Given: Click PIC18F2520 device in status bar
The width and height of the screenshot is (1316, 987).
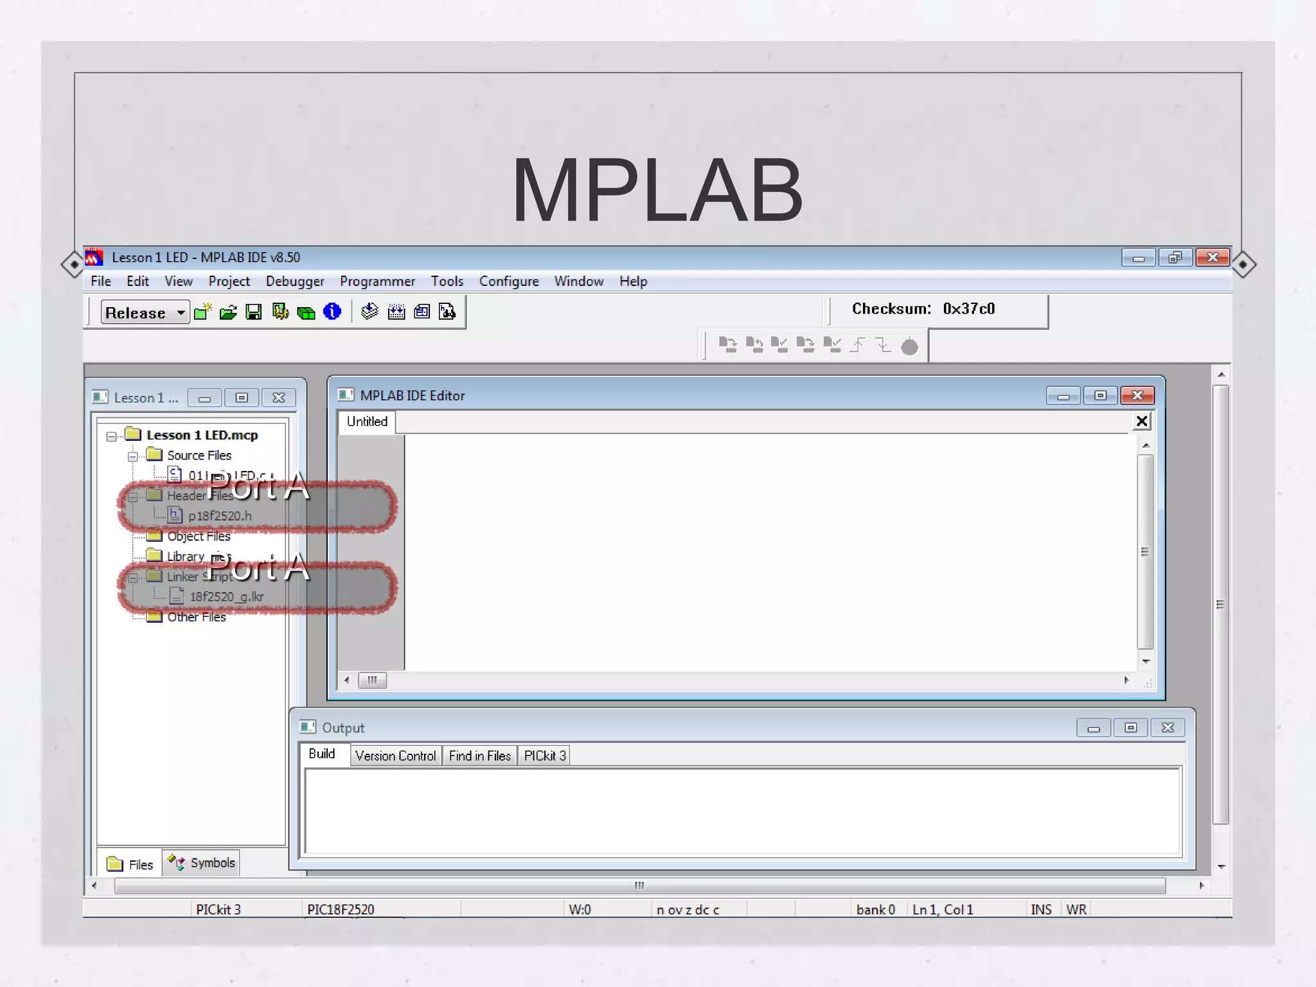Looking at the screenshot, I should [341, 909].
